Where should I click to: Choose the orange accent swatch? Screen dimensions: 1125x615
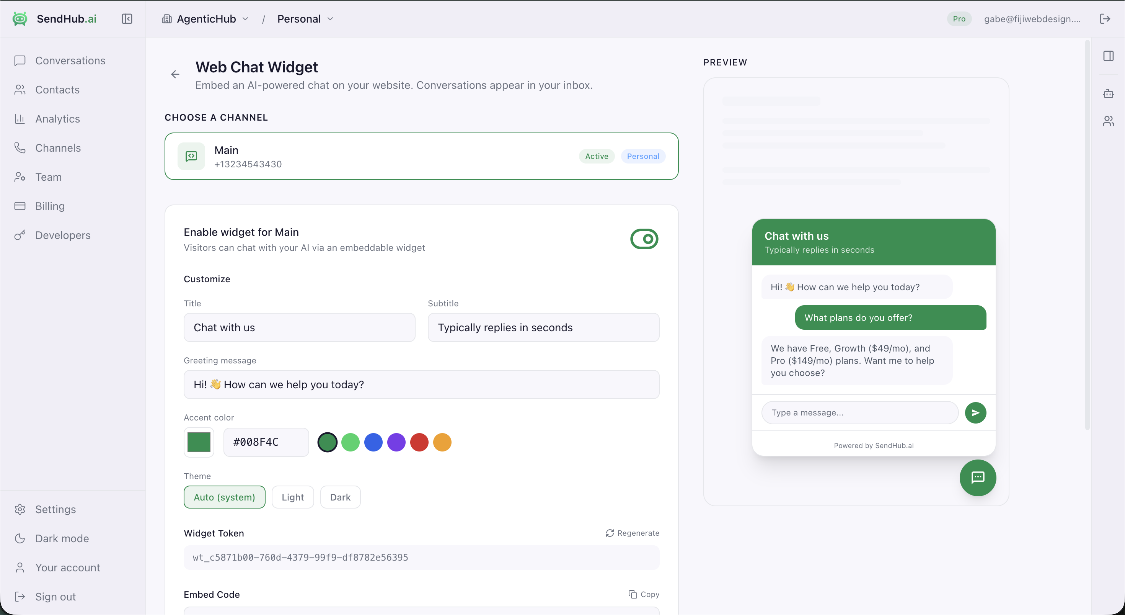442,442
